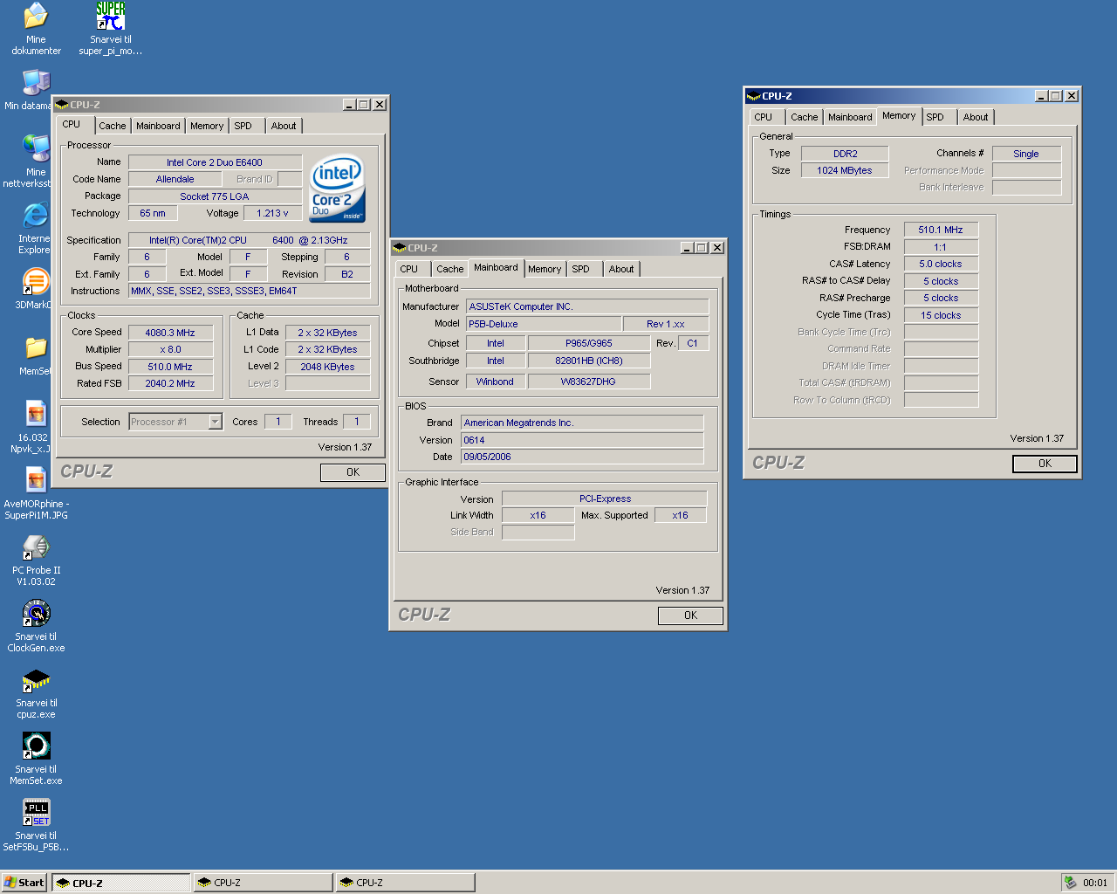Screen dimensions: 1117x894
Task: Click the Intel Core 2 Duo logo
Action: (x=337, y=189)
